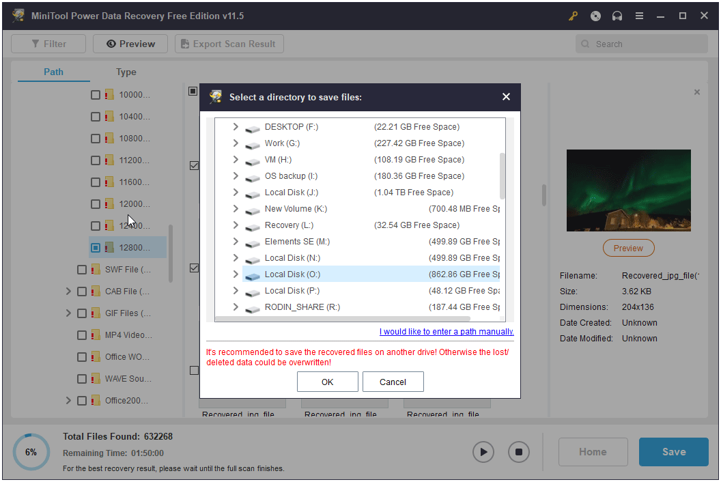Click the drive list vertical scrollbar
The height and width of the screenshot is (482, 721).
[502, 176]
